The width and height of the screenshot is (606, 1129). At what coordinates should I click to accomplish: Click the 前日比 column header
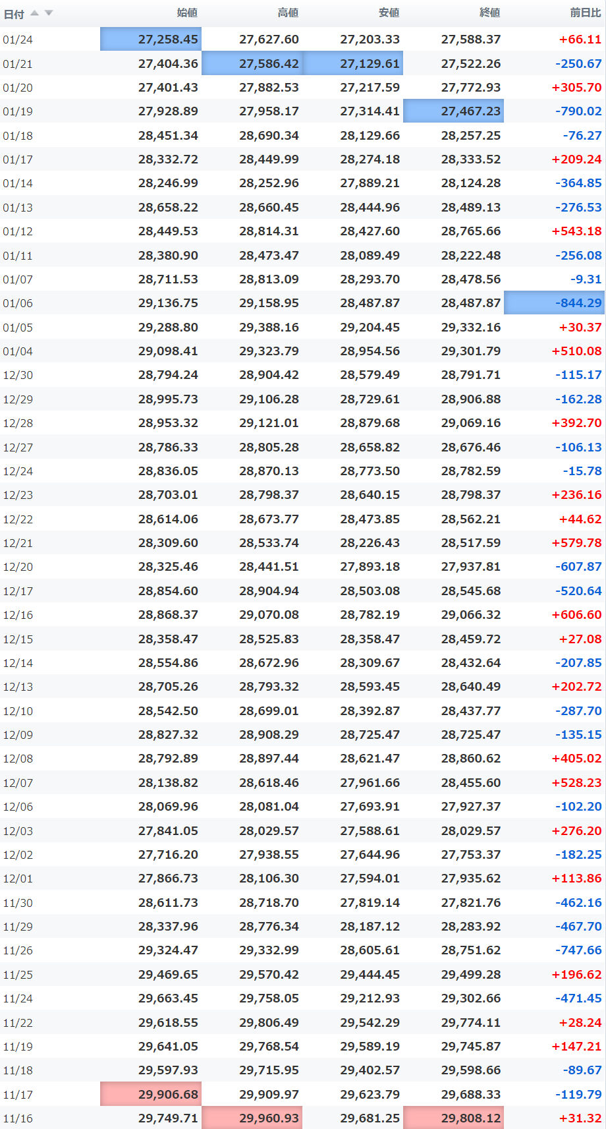(585, 13)
